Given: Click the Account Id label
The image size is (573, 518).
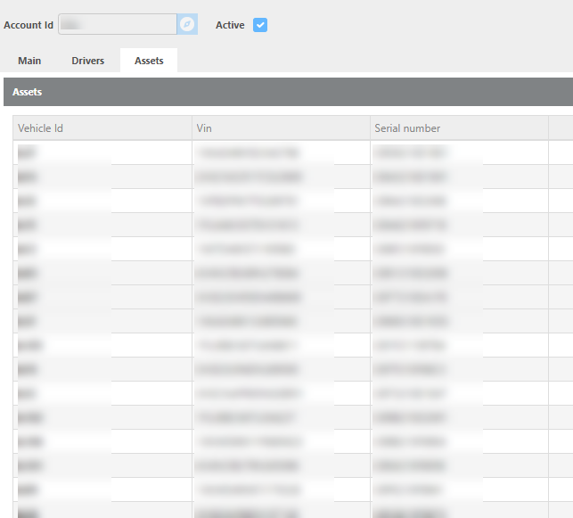Looking at the screenshot, I should click(x=29, y=25).
